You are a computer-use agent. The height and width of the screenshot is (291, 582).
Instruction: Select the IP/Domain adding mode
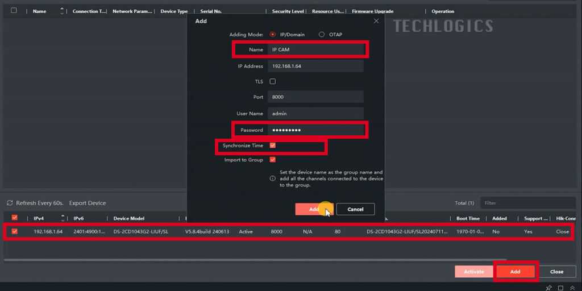[x=273, y=35]
